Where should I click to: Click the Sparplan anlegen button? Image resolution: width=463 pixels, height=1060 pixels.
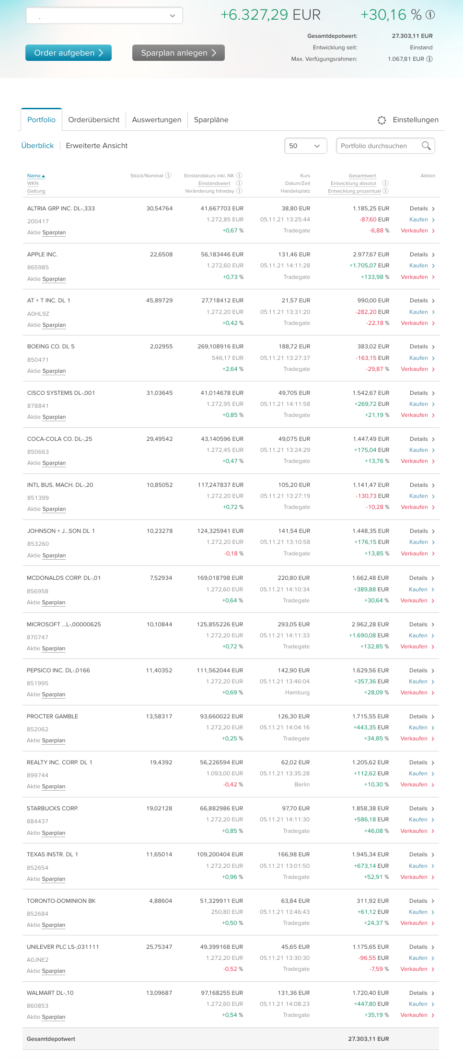178,53
